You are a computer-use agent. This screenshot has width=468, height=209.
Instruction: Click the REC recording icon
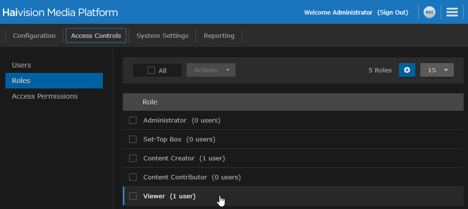429,13
